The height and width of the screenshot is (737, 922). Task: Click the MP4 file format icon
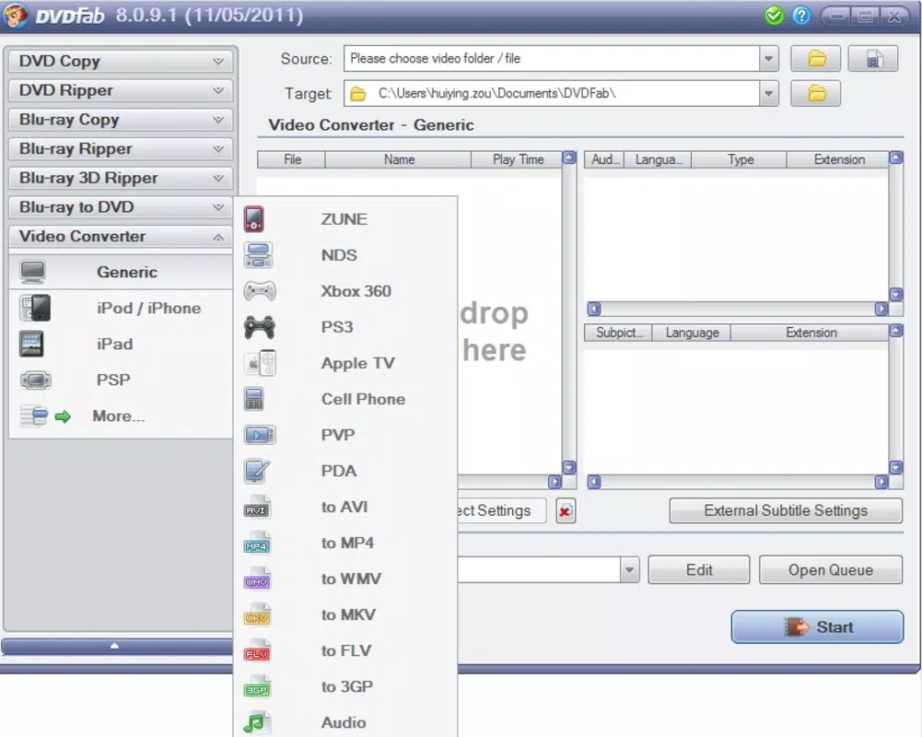[257, 544]
